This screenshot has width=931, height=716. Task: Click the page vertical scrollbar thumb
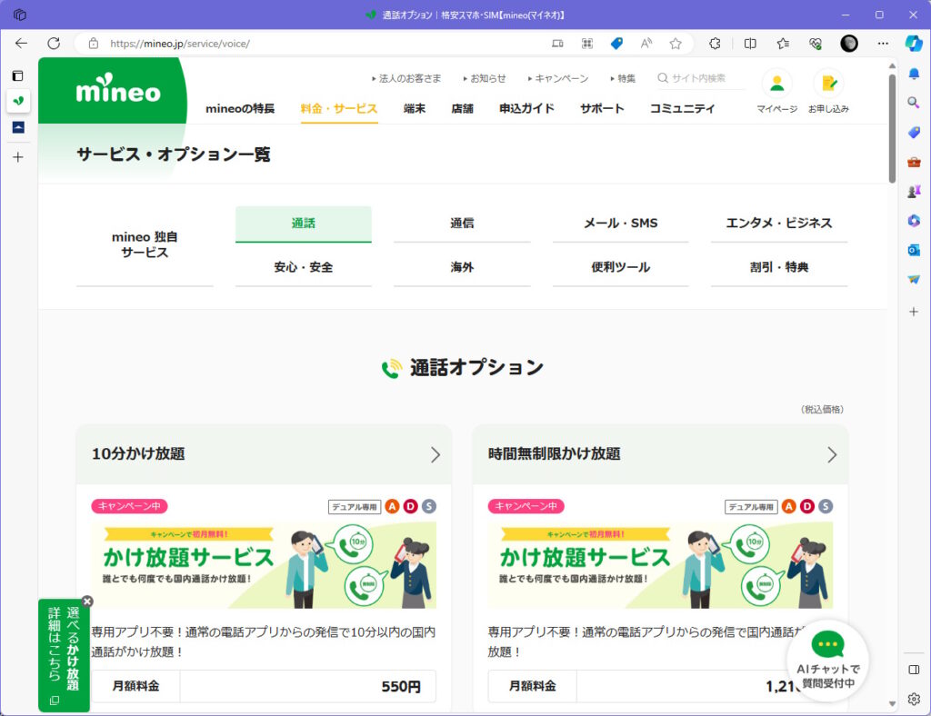pyautogui.click(x=892, y=127)
